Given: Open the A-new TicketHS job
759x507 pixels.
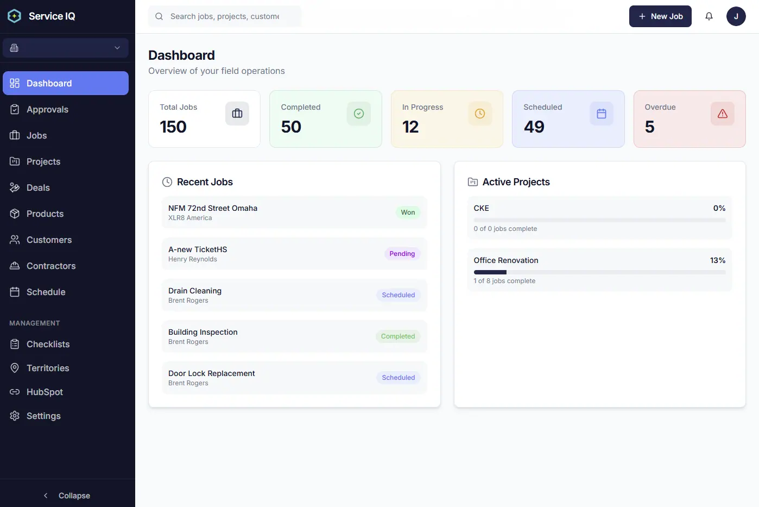Looking at the screenshot, I should [294, 254].
